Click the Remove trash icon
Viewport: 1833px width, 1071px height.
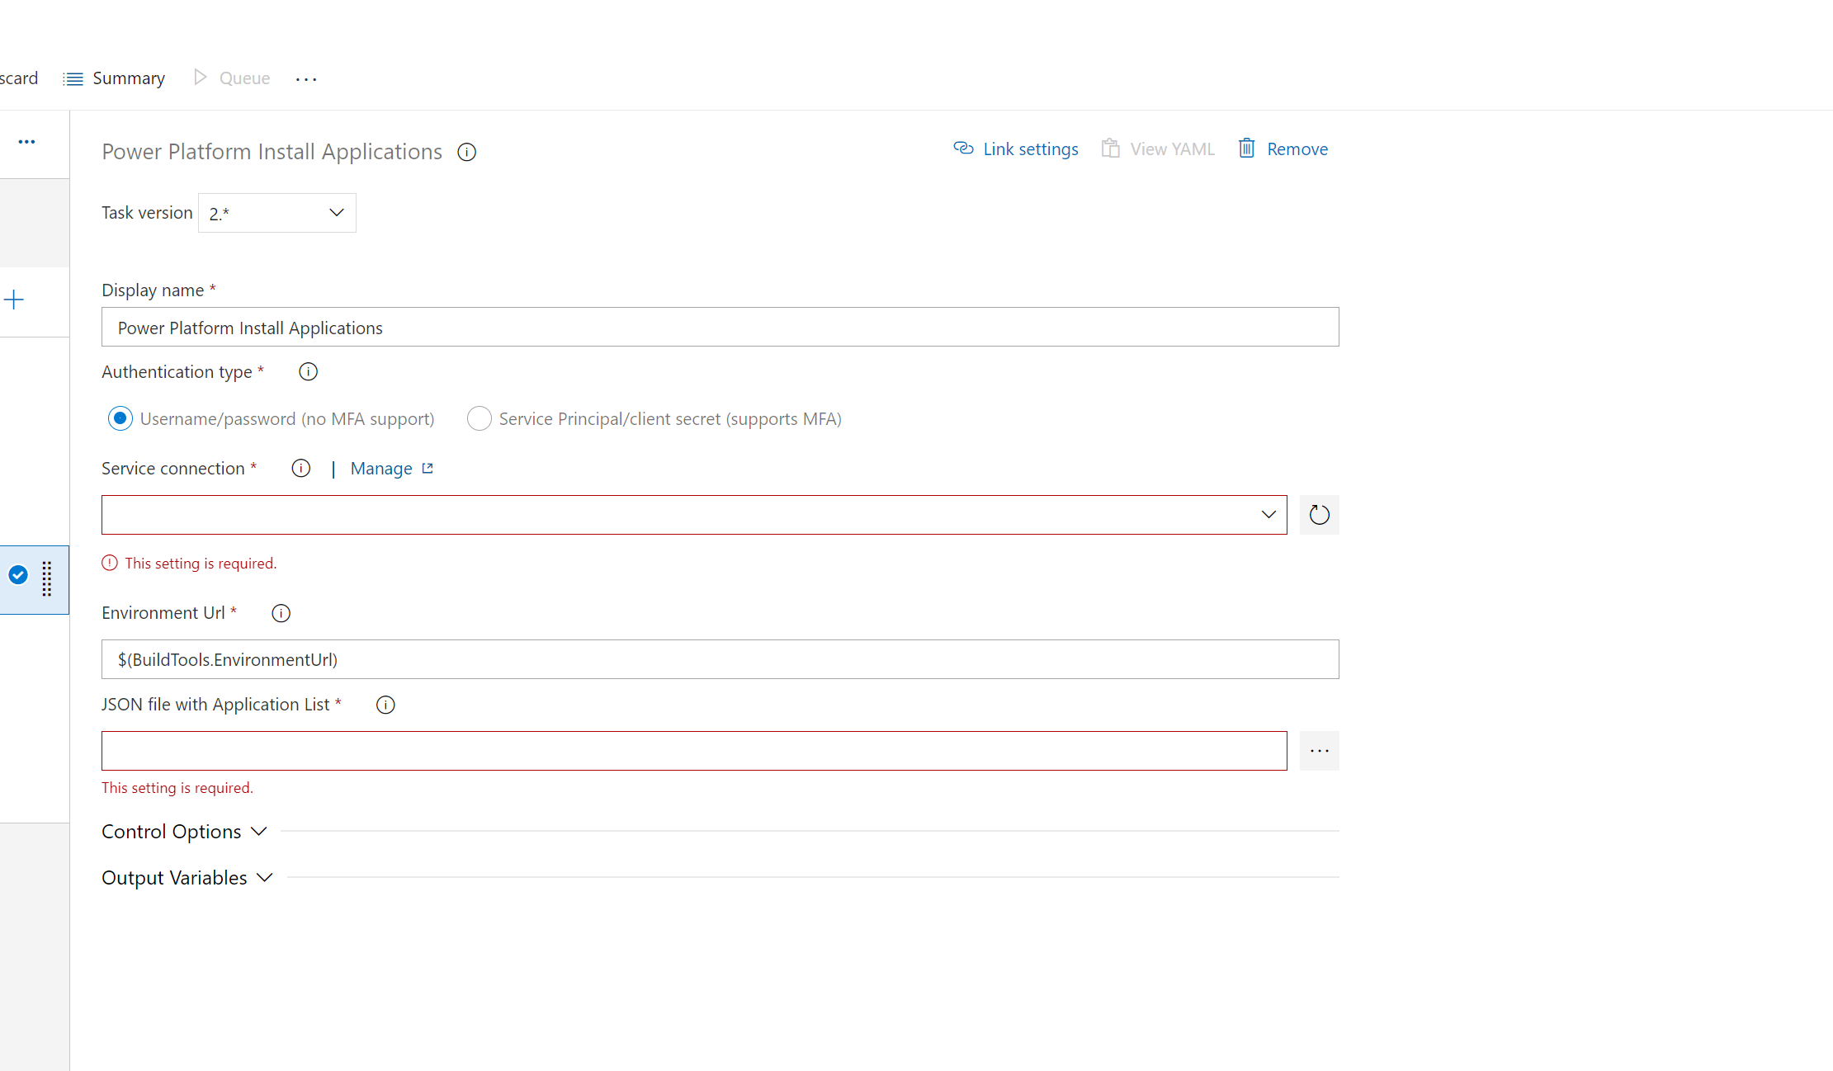(x=1247, y=149)
